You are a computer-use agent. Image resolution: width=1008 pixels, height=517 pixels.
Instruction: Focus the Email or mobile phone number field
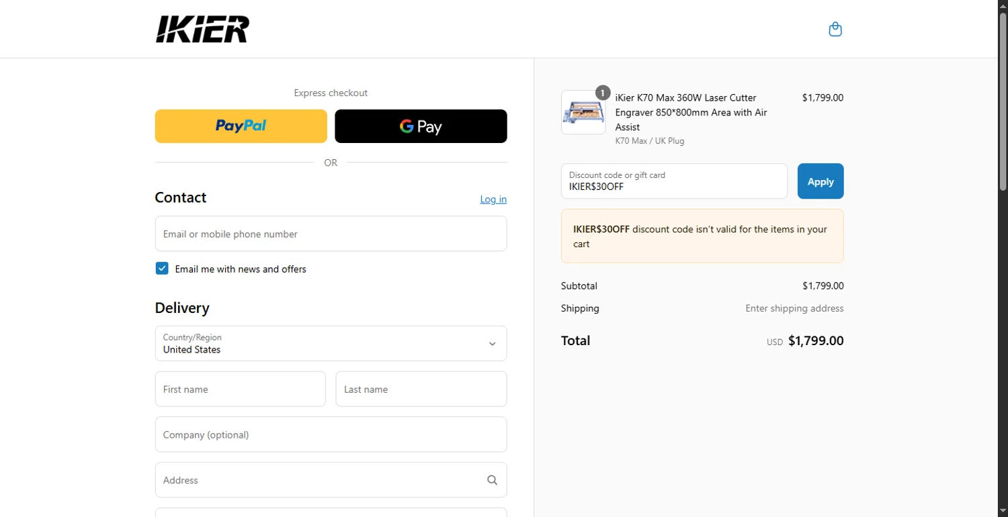331,234
